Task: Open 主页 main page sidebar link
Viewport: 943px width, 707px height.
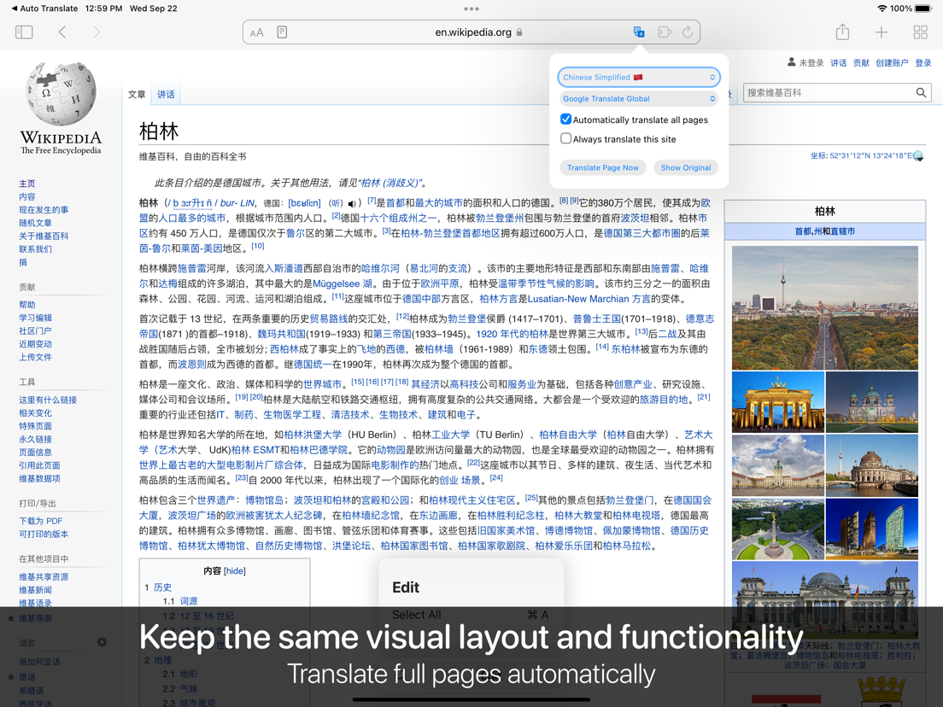Action: pos(27,184)
